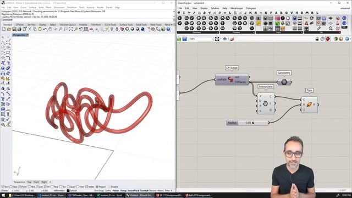
Task: Click the Paste clipboard icon in Rhino toolbar
Action: 40,29
